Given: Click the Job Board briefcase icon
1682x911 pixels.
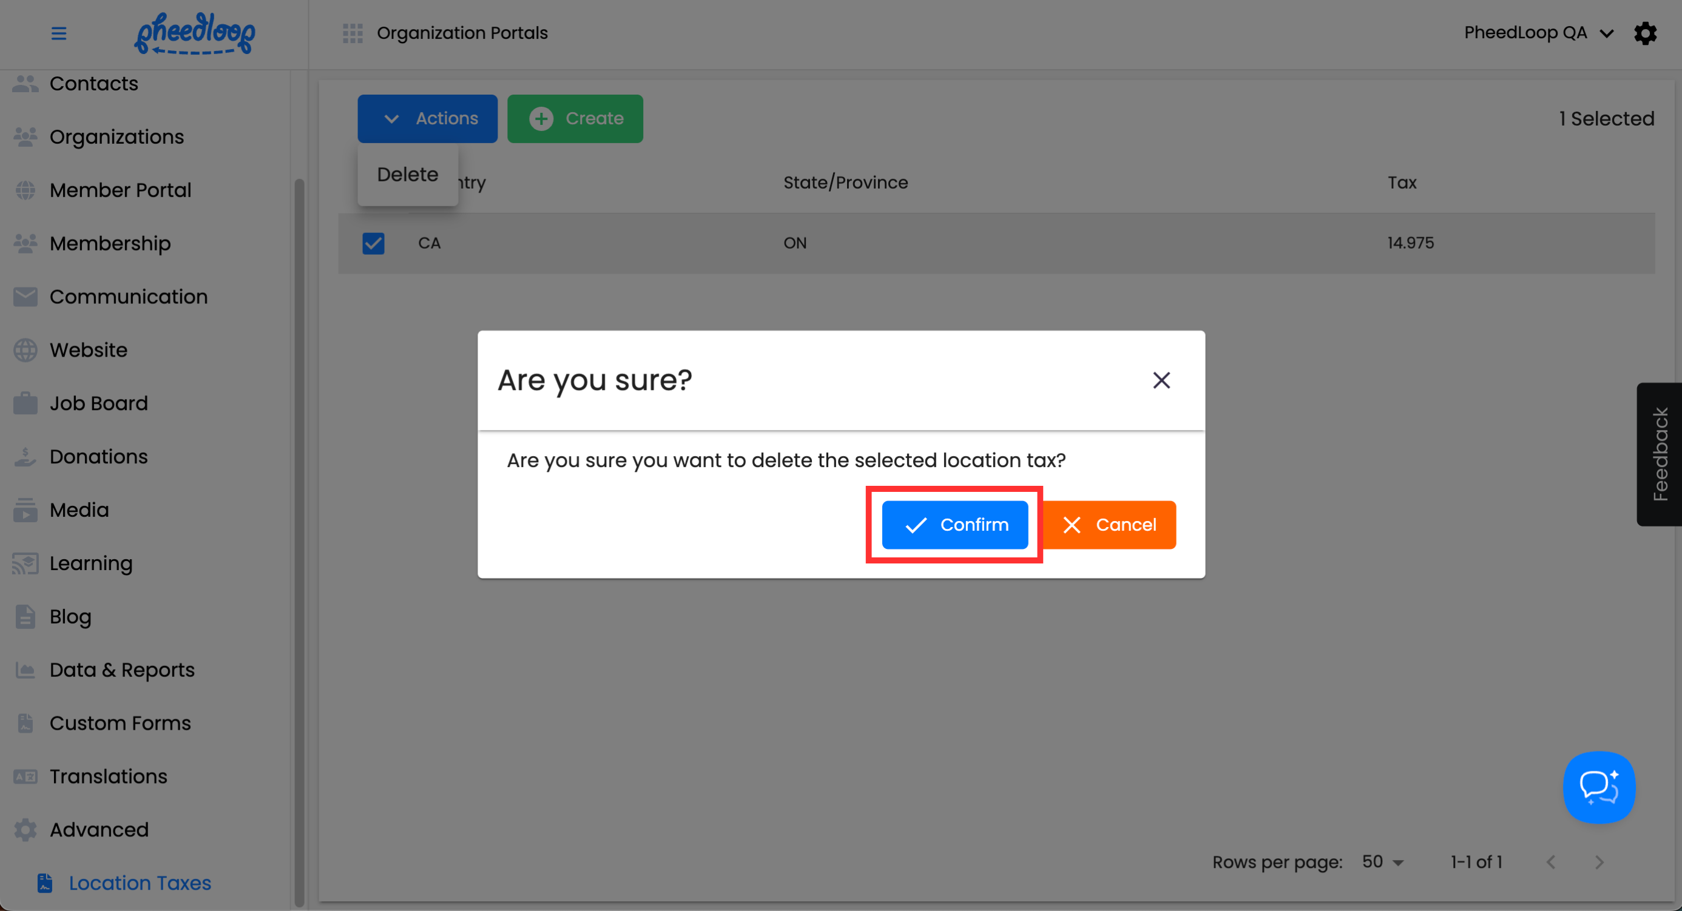Looking at the screenshot, I should 25,403.
